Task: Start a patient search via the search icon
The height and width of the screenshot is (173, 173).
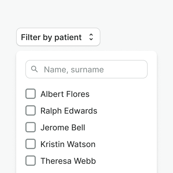Action: (x=35, y=69)
